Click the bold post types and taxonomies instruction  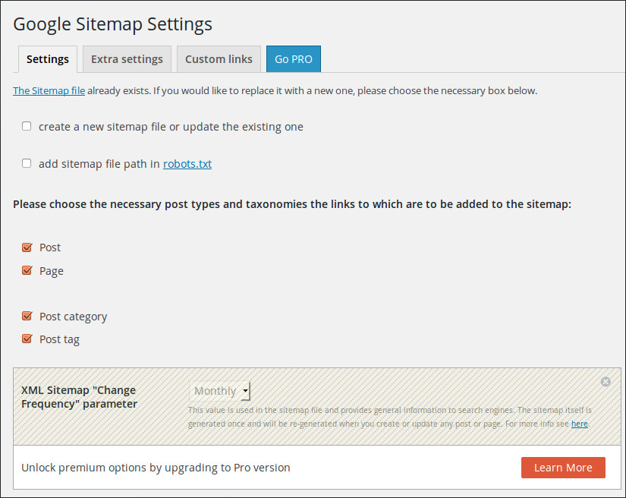pos(291,205)
